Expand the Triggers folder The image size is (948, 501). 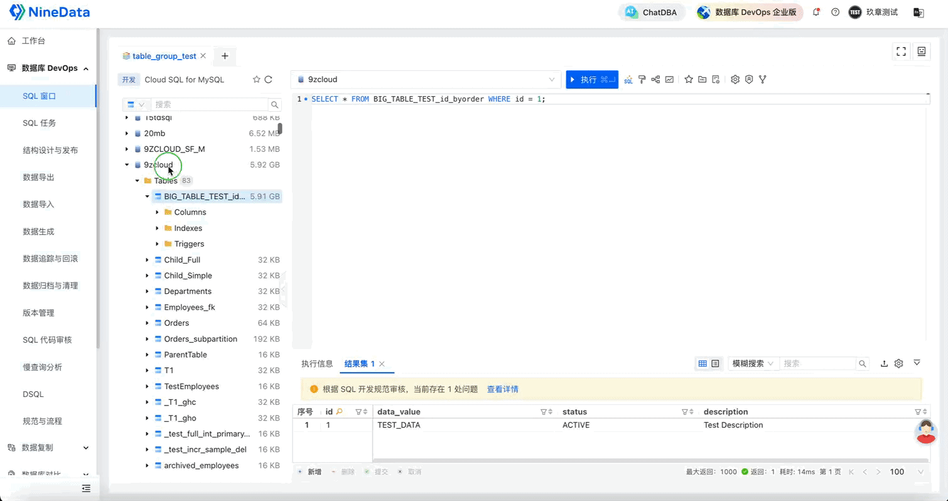157,244
